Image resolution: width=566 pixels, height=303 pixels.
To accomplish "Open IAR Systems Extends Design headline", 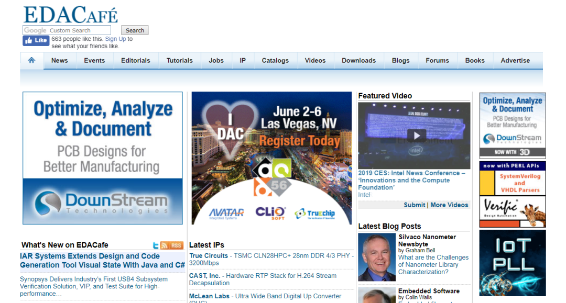I will [x=102, y=261].
